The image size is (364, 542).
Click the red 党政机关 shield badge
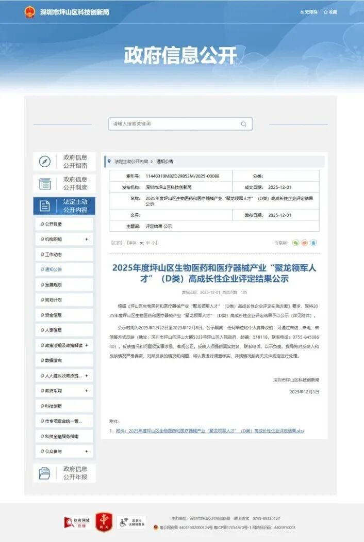104,522
